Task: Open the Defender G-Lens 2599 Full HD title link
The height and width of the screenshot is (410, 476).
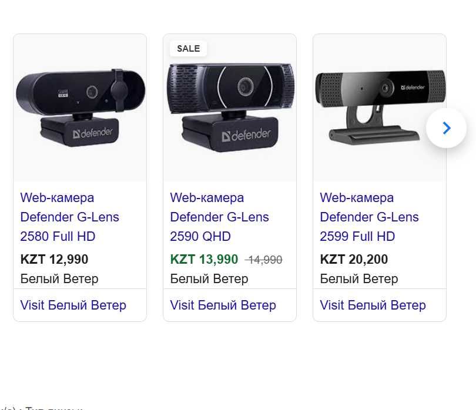Action: (x=369, y=217)
